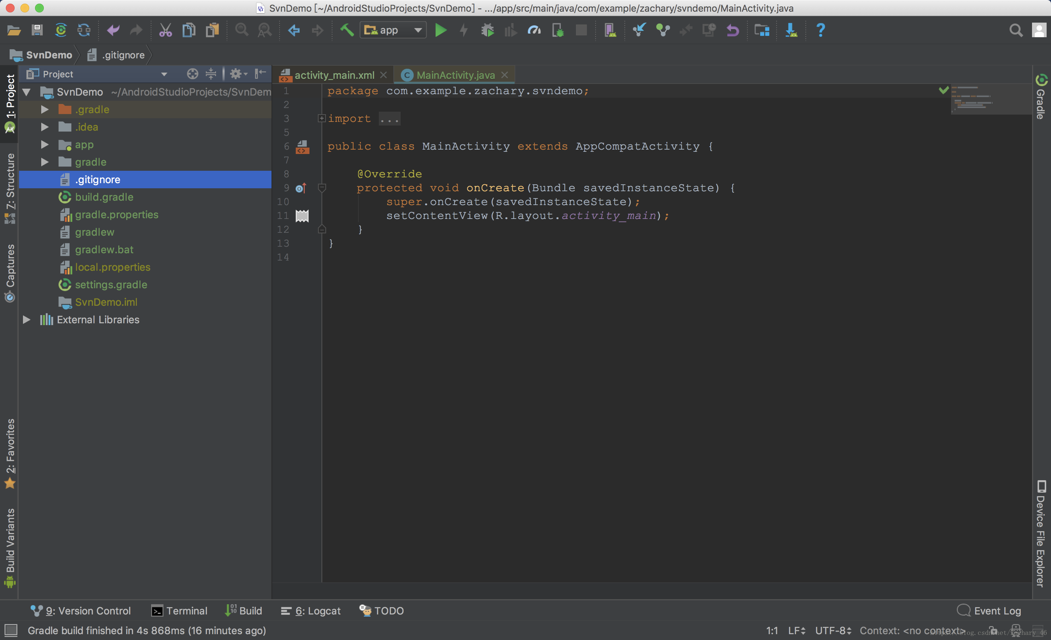Open the 6: Logcat tab
Viewport: 1051px width, 640px height.
click(x=311, y=610)
